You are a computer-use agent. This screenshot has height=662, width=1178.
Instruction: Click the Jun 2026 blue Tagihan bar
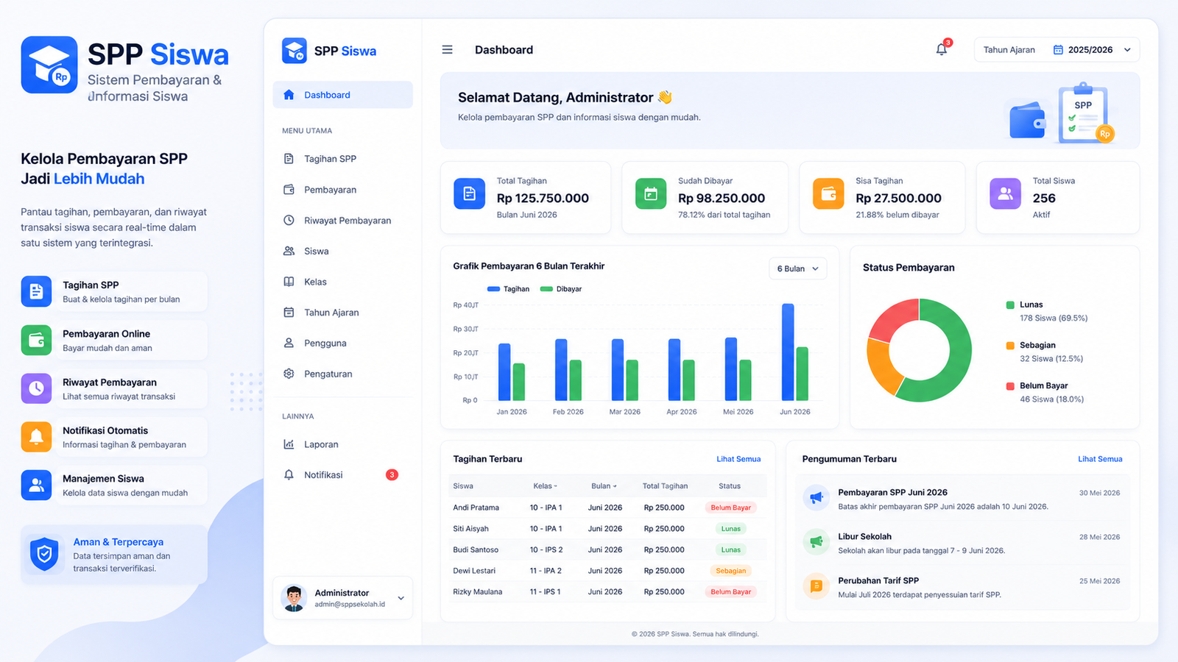(788, 352)
